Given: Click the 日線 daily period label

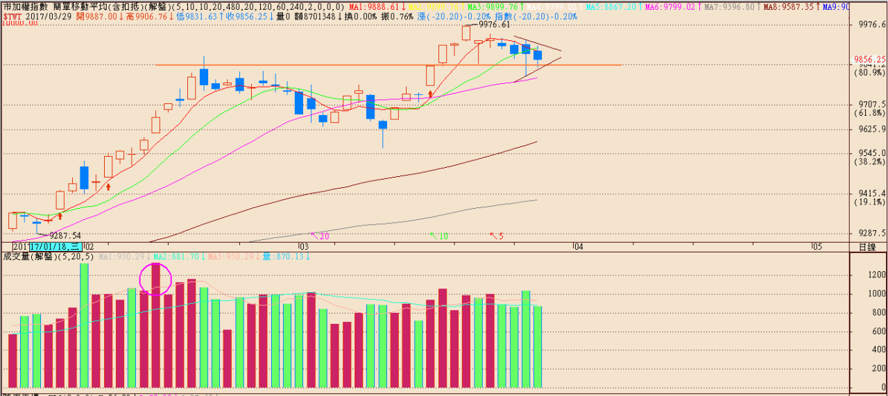Looking at the screenshot, I should click(867, 247).
